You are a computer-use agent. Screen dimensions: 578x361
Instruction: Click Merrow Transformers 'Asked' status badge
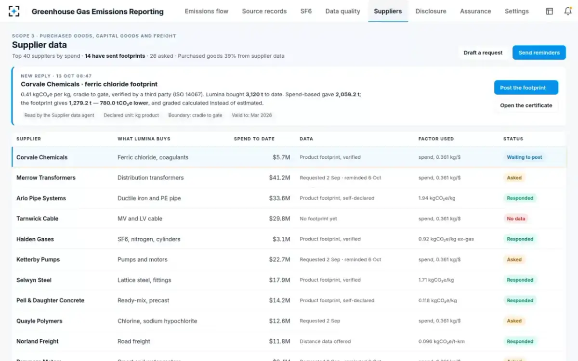pyautogui.click(x=514, y=178)
